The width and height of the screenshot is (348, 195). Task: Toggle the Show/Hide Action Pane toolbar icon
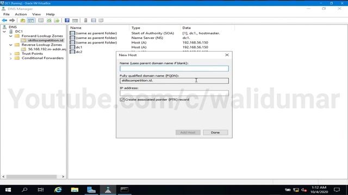point(75,21)
